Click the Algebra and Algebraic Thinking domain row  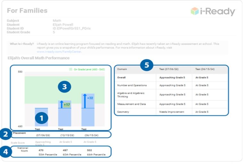coord(171,95)
